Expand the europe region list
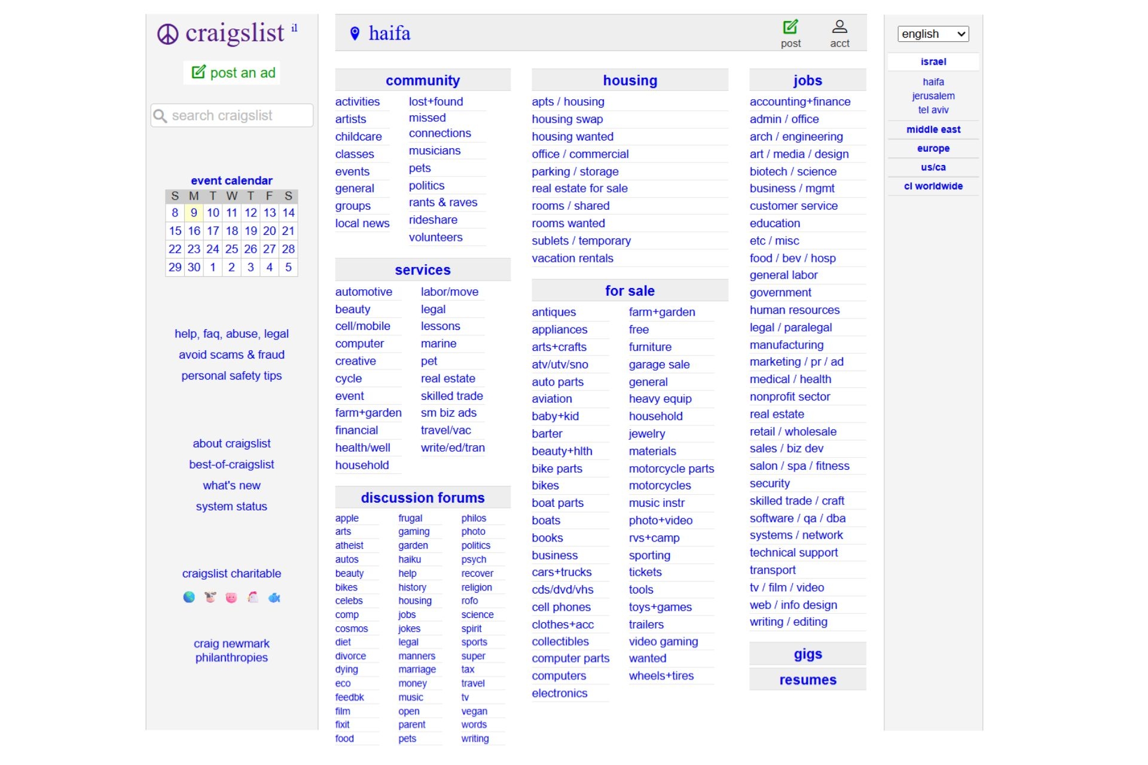 pos(933,148)
